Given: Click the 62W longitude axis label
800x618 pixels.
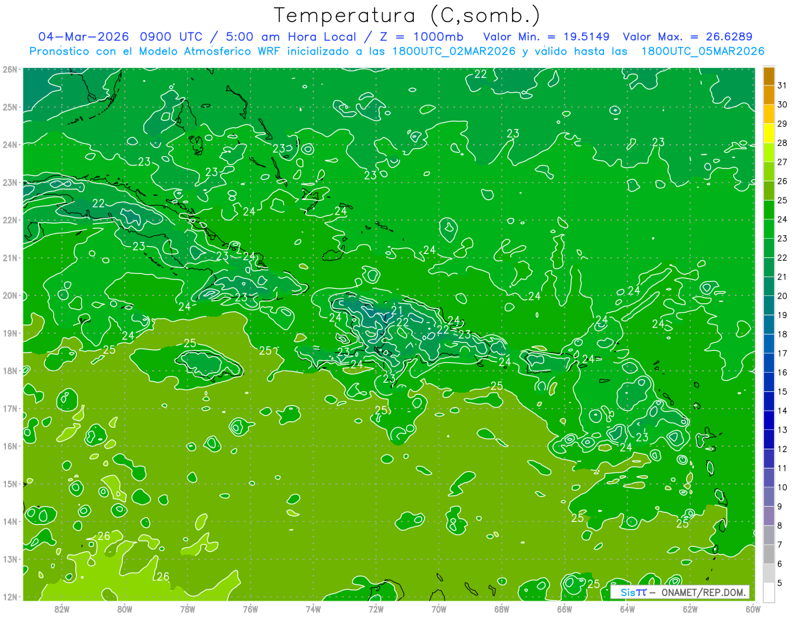Looking at the screenshot, I should (690, 609).
